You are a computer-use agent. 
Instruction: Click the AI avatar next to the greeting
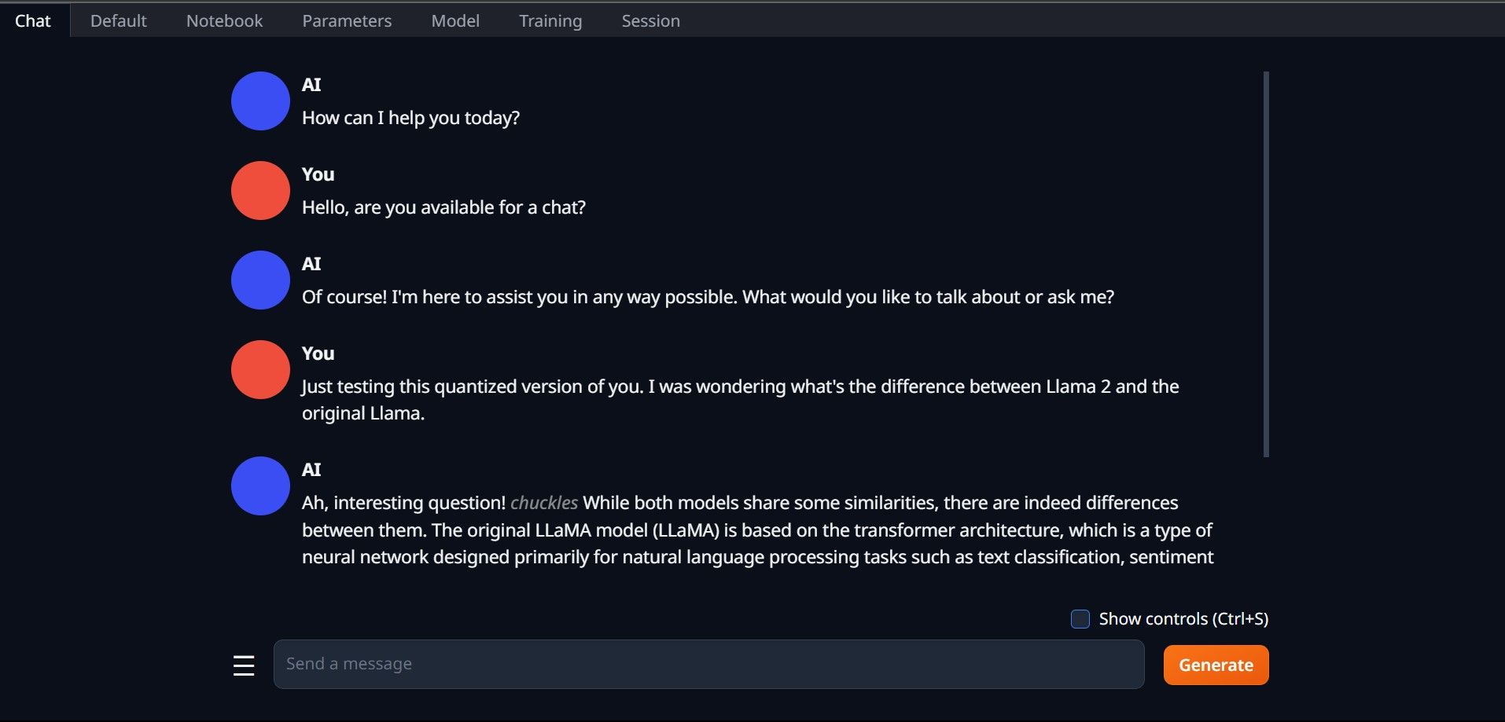point(259,101)
